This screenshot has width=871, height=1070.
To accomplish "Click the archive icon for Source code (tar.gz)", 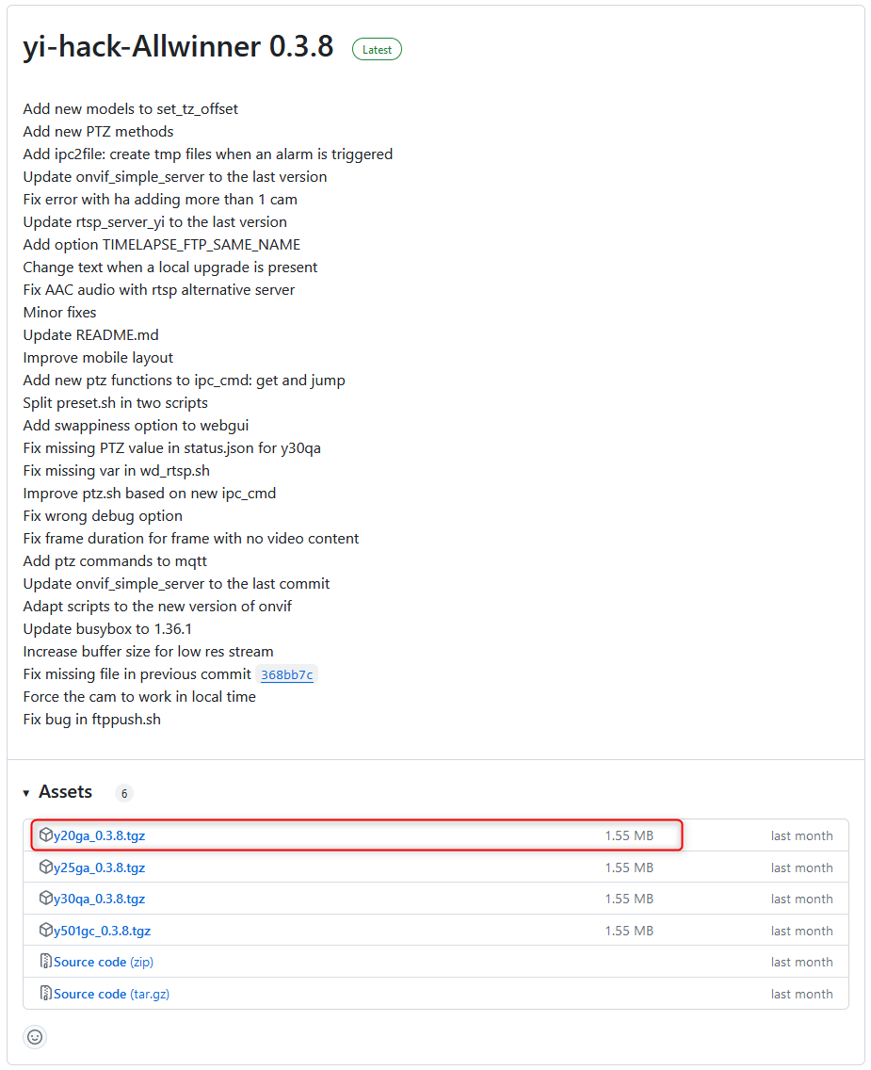I will [46, 993].
